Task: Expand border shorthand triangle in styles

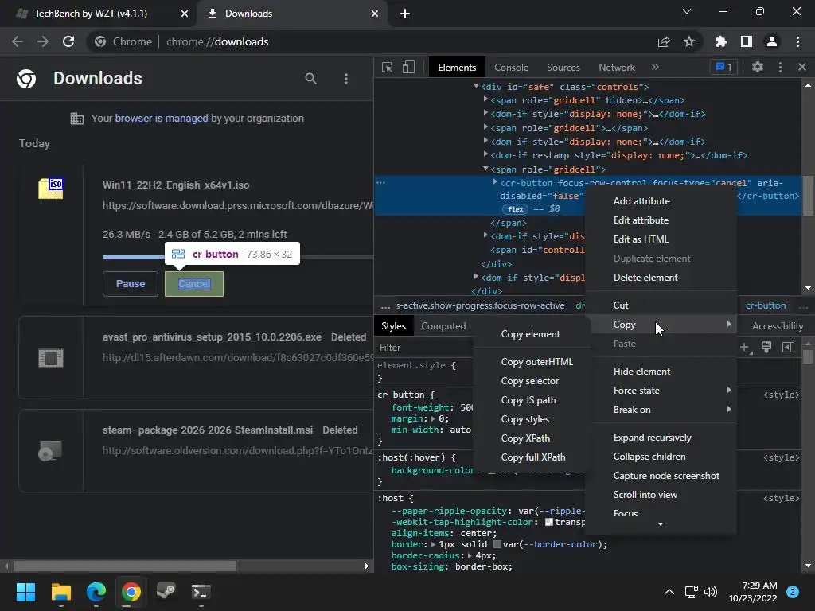Action: (x=433, y=544)
